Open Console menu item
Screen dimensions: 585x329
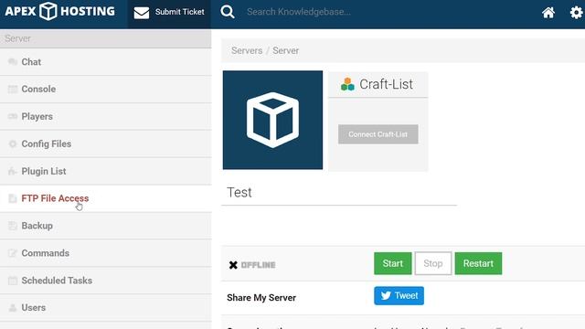tap(106, 90)
